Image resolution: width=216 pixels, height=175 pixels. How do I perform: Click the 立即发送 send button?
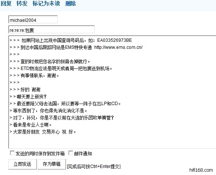tap(23, 164)
